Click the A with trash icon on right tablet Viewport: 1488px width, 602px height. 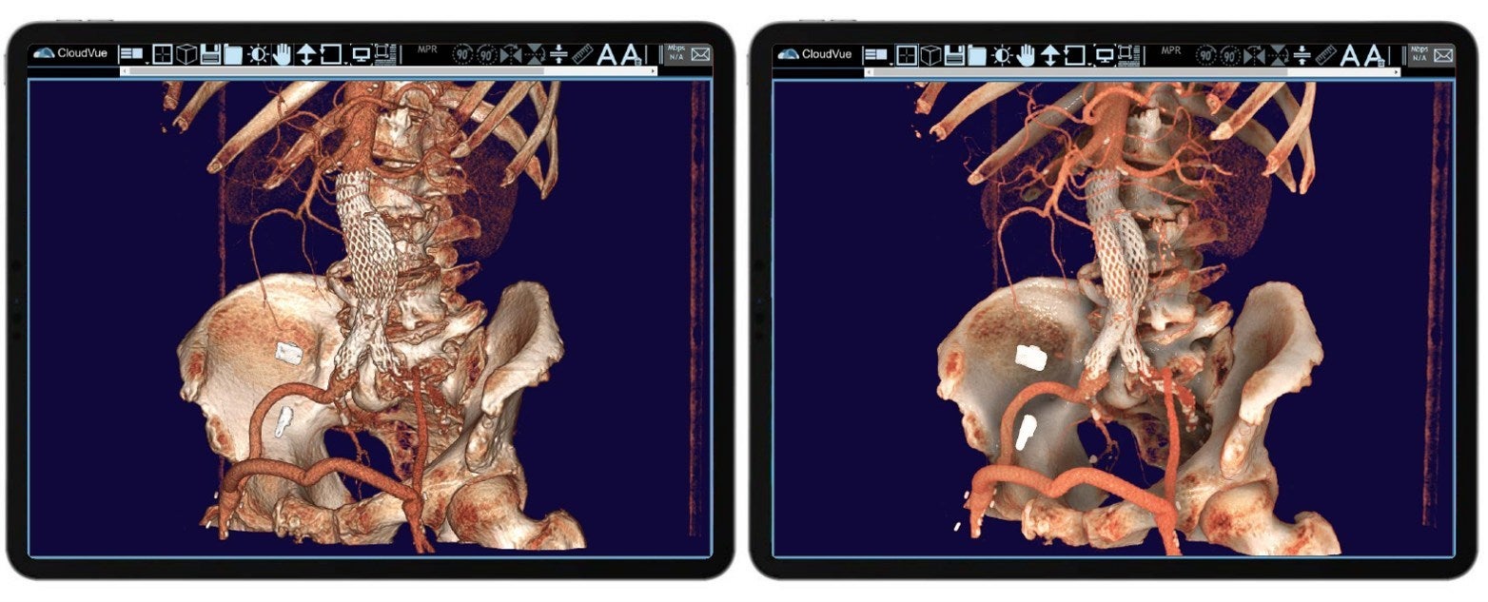coord(1375,54)
